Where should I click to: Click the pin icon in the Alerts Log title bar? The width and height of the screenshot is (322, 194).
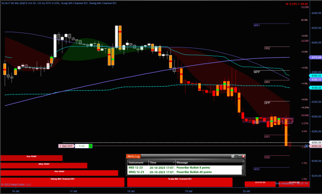point(233,156)
